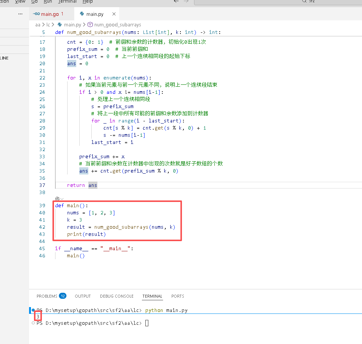Open the sidebar more actions ellipsis
362x344 pixels.
(20, 14)
